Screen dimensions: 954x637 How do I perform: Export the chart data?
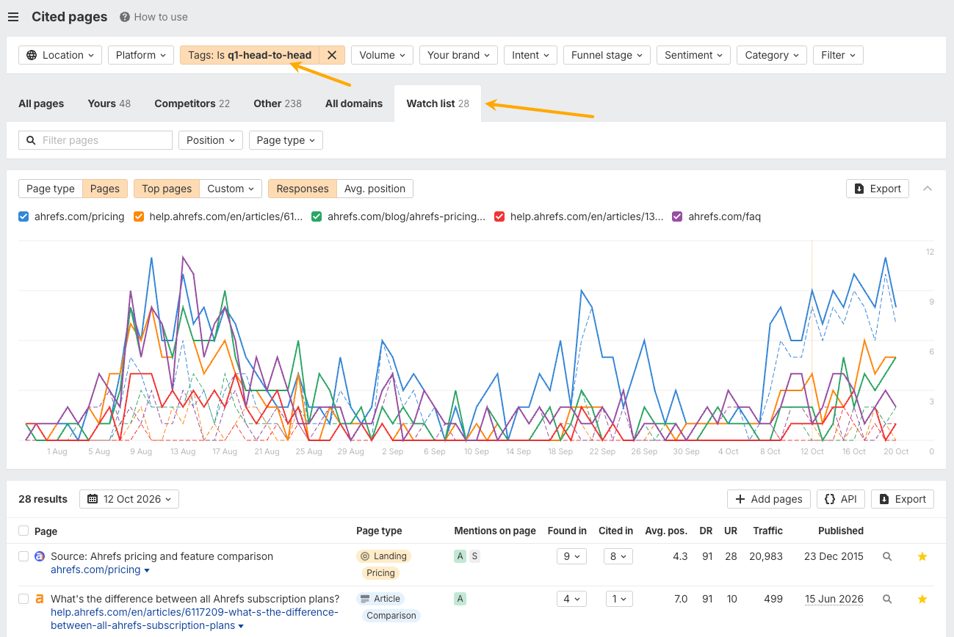tap(878, 189)
